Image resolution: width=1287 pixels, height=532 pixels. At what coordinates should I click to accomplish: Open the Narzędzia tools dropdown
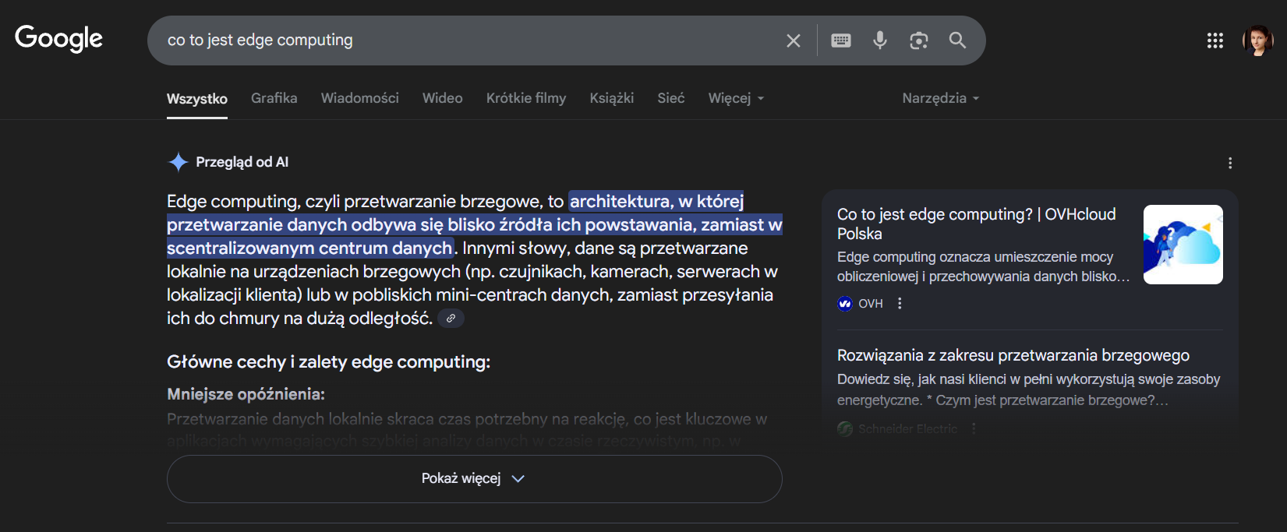coord(939,98)
